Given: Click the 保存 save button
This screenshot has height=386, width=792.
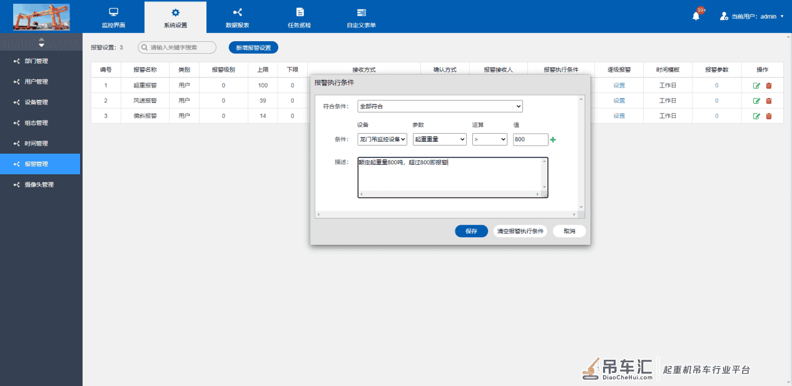Looking at the screenshot, I should pyautogui.click(x=471, y=231).
